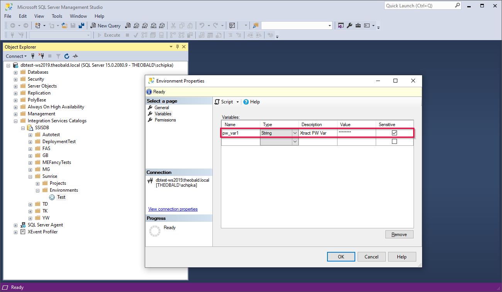
Task: Click the New Project toolbar icon
Action: point(38,25)
